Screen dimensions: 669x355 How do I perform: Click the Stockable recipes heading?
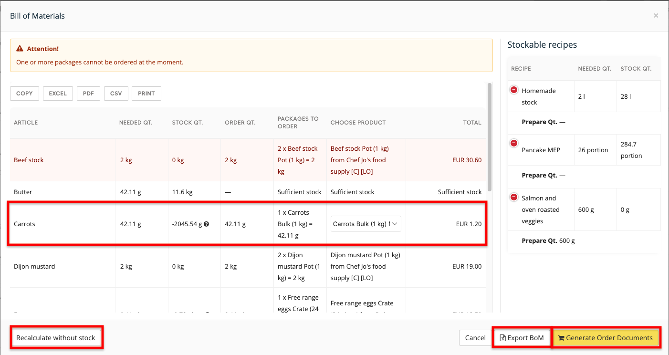click(x=542, y=44)
